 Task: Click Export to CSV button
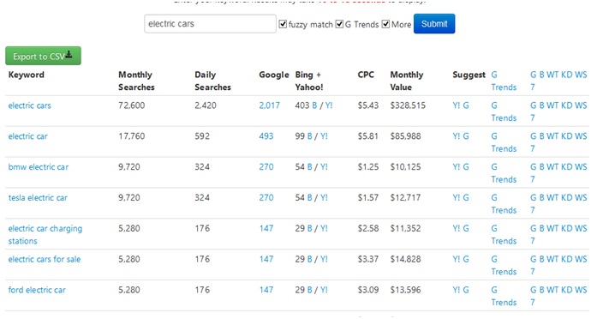point(43,56)
